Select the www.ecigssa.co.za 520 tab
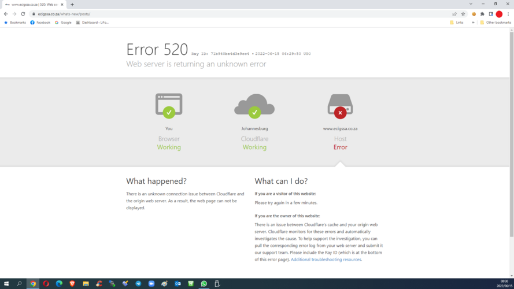 coord(34,5)
